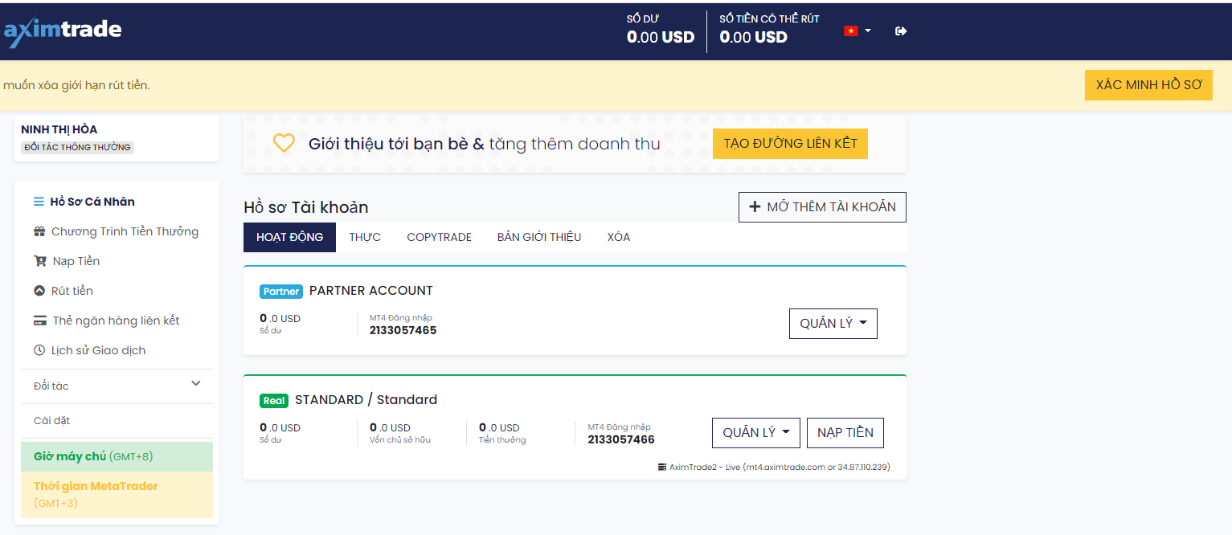1232x535 pixels.
Task: Click the card icon for Thẻ ngân hàng liên kết
Action: click(x=39, y=321)
